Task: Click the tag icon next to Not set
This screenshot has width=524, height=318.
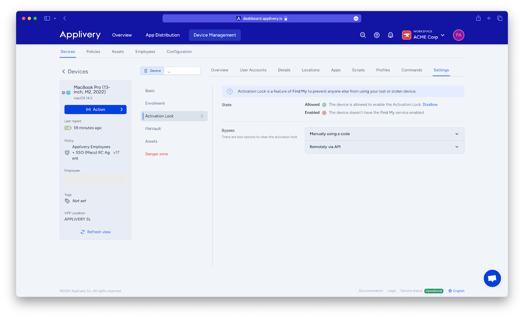Action: (x=67, y=201)
